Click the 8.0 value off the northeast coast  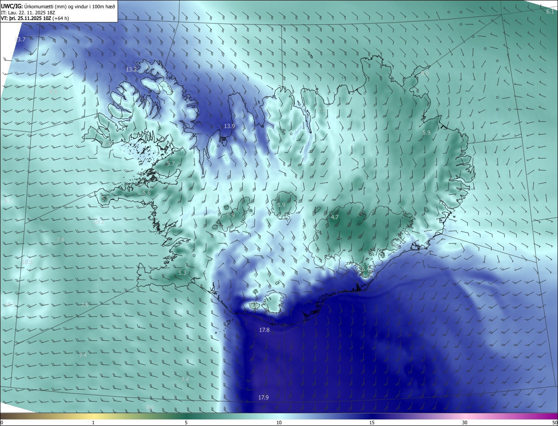pyautogui.click(x=425, y=74)
